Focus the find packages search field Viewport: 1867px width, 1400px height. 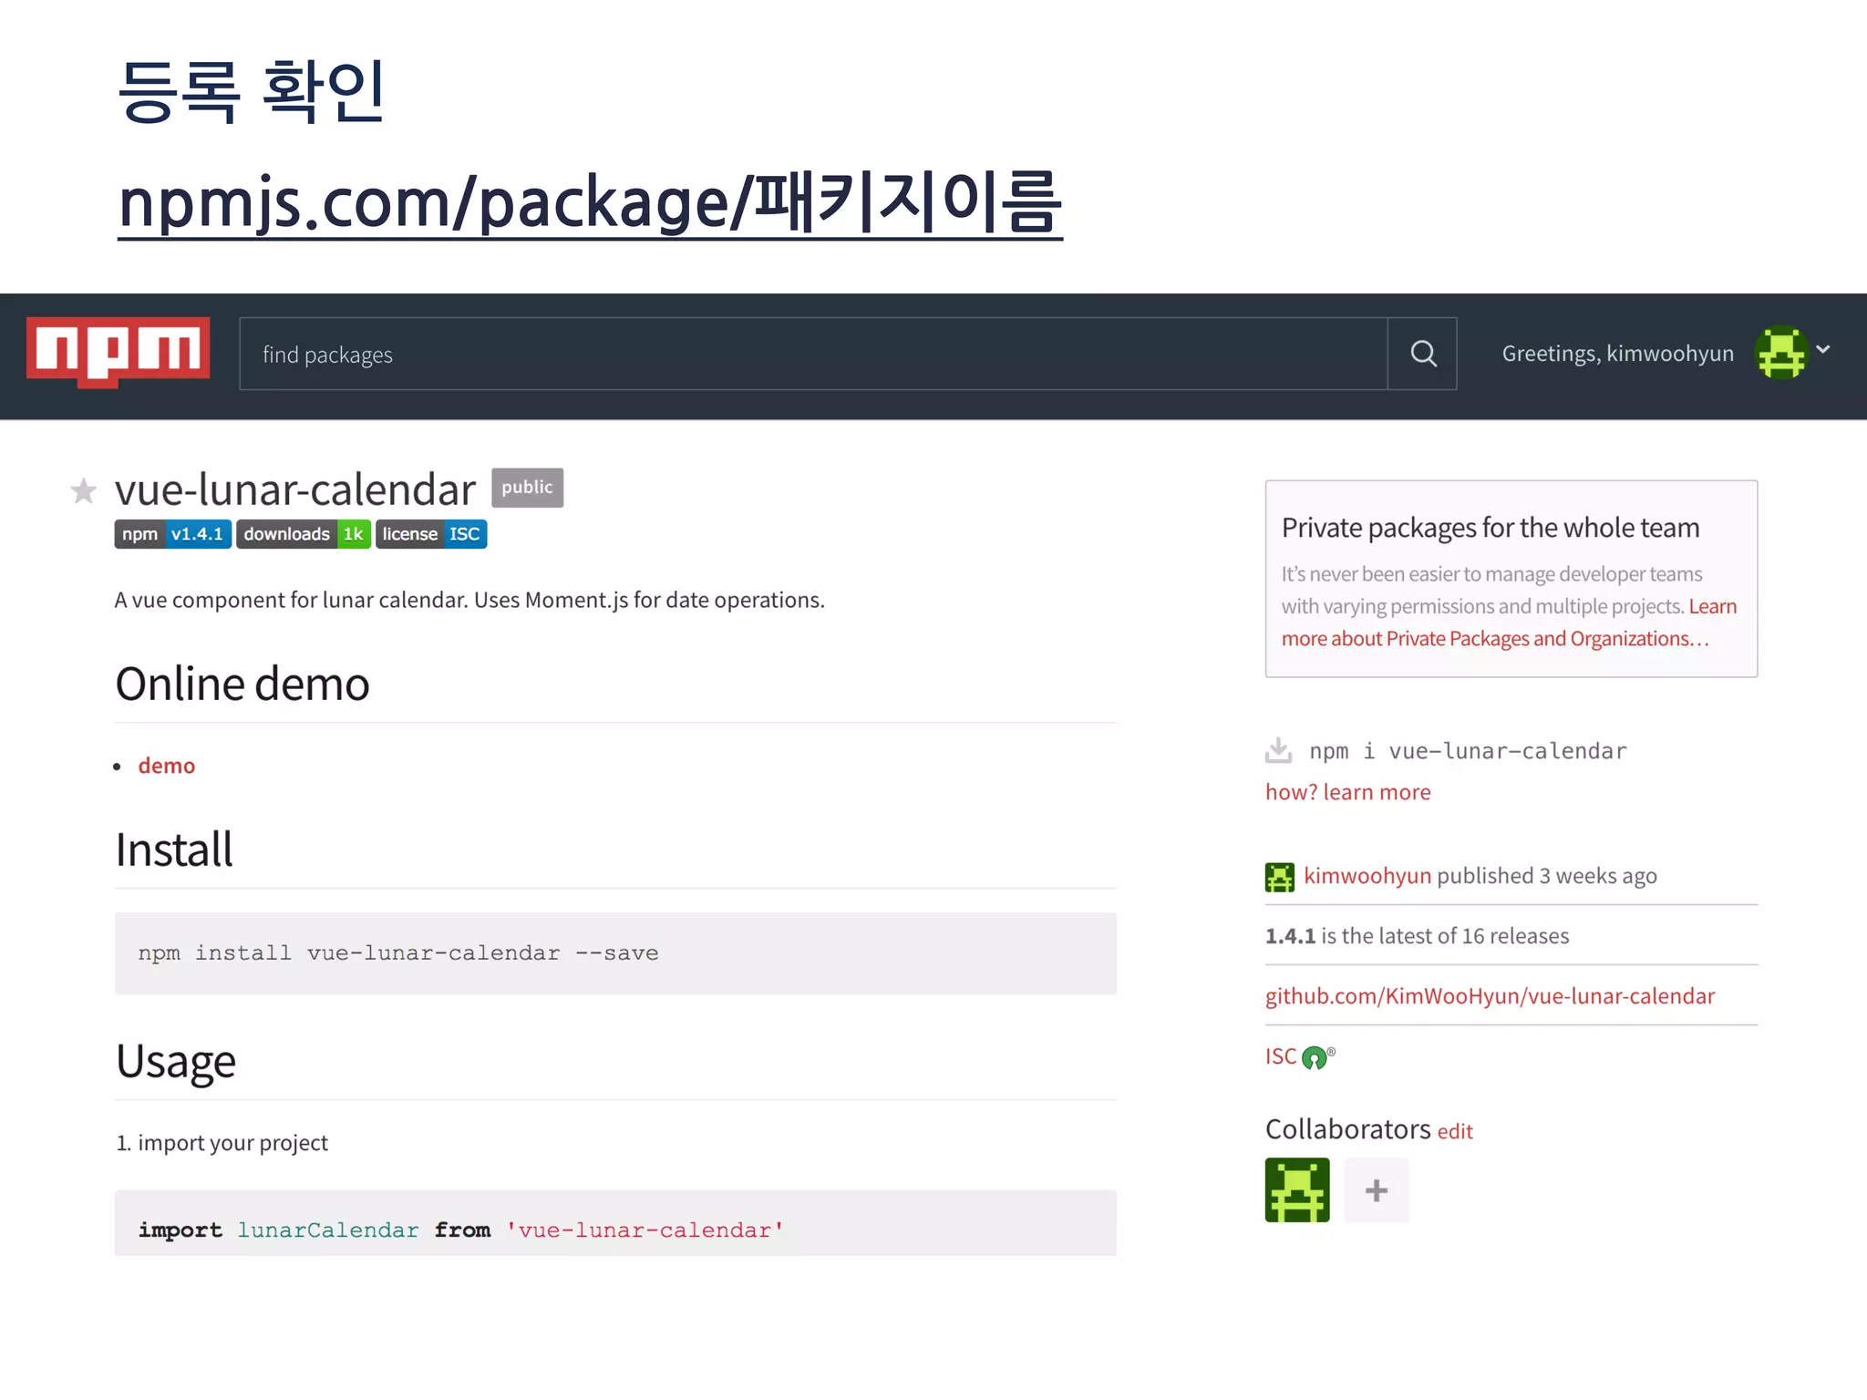pos(813,354)
